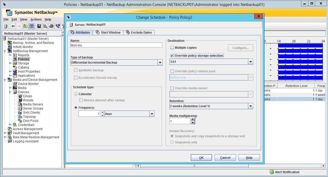This screenshot has width=328, height=177.
Task: Click the OK button
Action: click(x=201, y=157)
